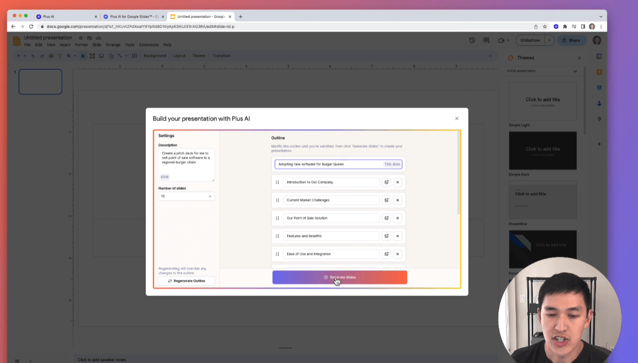The width and height of the screenshot is (638, 363).
Task: Click Regenerate Outline button
Action: [x=186, y=281]
